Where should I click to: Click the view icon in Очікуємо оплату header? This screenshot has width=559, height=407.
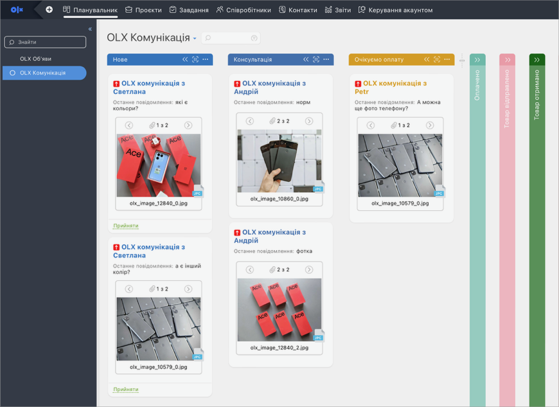pyautogui.click(x=437, y=59)
